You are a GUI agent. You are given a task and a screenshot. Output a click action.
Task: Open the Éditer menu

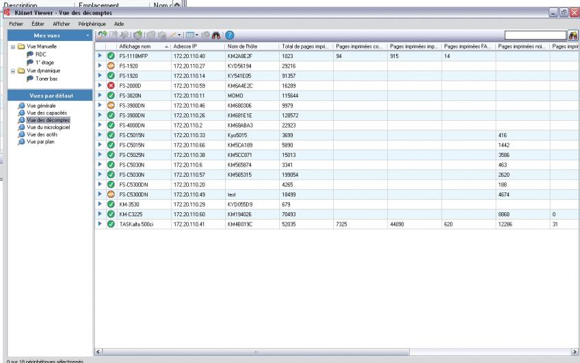click(x=38, y=24)
